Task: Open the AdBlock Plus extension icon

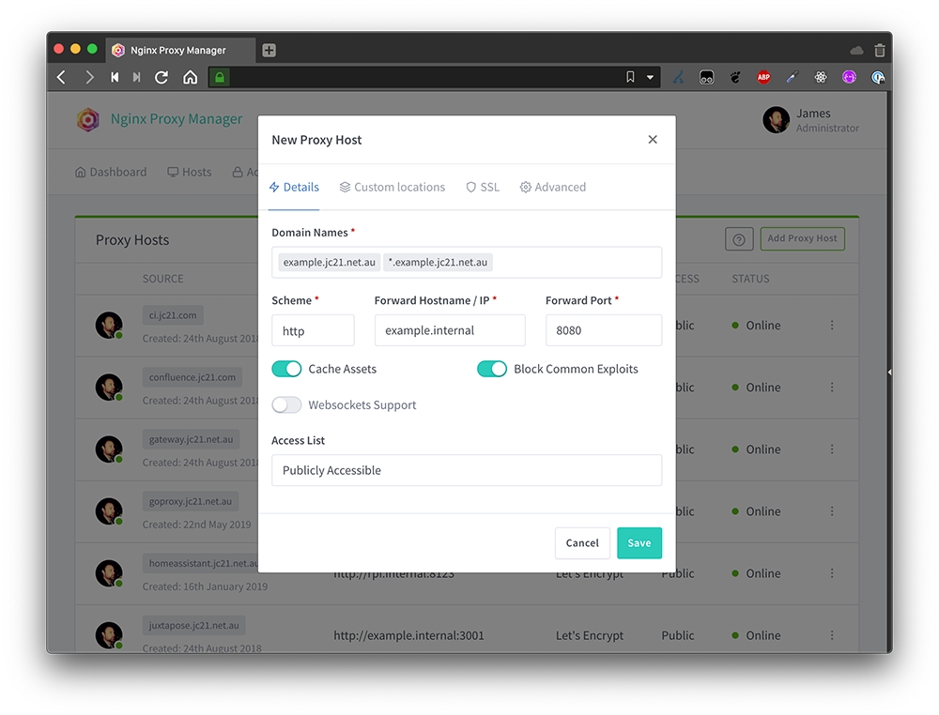Action: (x=764, y=78)
